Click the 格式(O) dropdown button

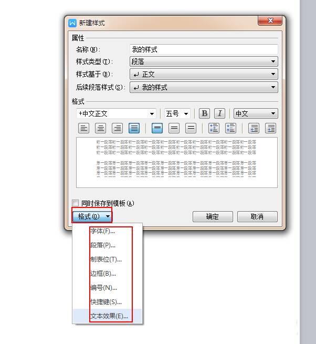[92, 216]
